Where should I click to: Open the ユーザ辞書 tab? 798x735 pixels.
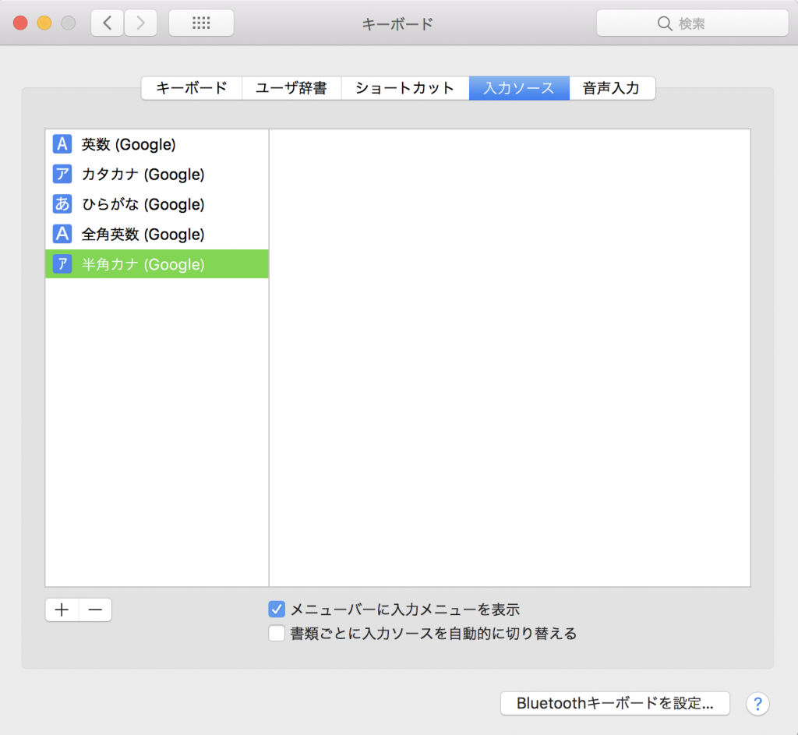[291, 88]
